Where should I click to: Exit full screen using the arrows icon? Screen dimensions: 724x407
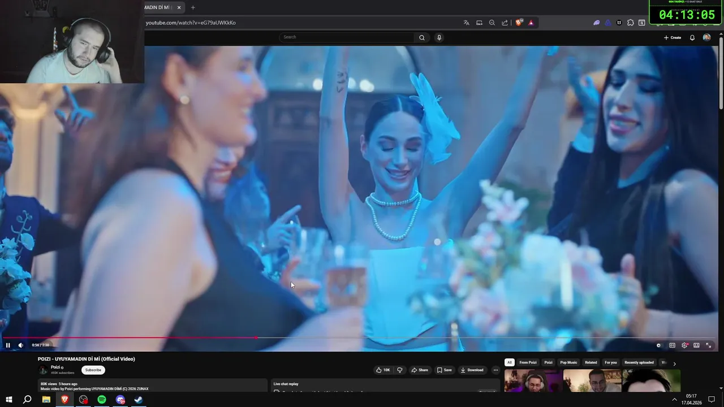click(x=709, y=345)
